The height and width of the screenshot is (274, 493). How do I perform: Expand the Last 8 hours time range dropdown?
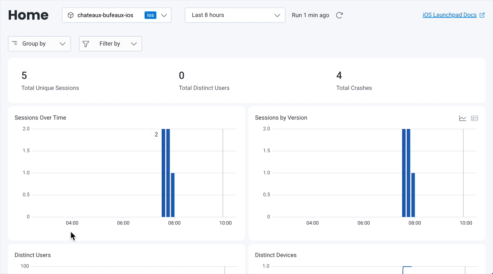pyautogui.click(x=277, y=15)
